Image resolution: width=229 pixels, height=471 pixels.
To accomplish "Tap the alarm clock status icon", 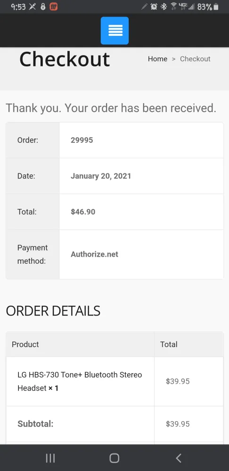I will (154, 7).
